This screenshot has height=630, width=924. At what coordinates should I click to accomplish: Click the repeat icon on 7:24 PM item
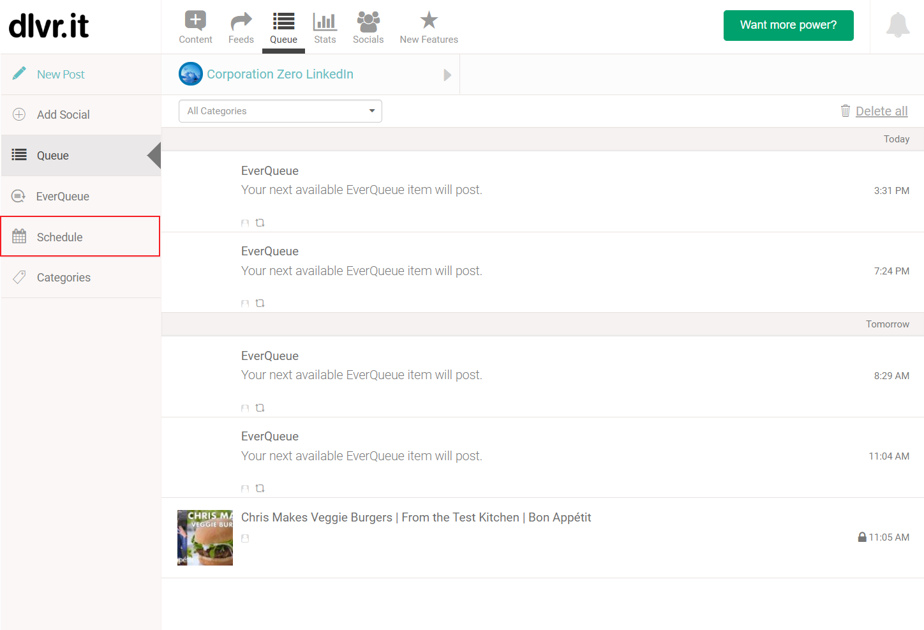point(260,303)
